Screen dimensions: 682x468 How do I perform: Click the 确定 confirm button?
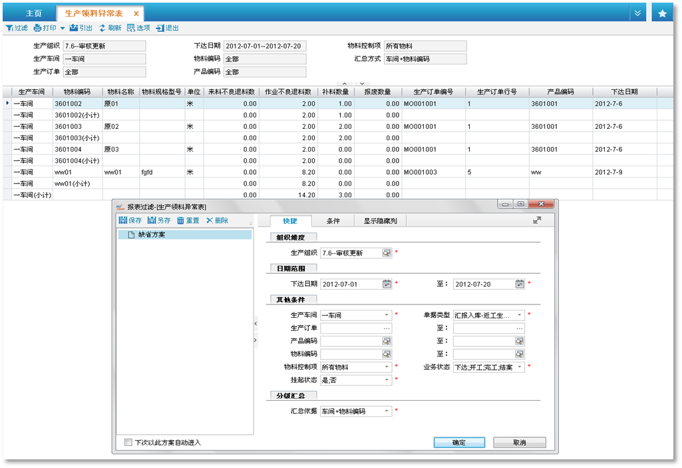tap(458, 443)
